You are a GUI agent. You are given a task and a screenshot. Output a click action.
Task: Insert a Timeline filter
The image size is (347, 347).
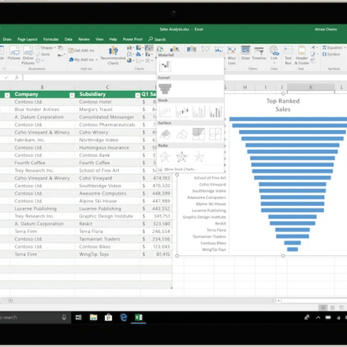[x=259, y=53]
